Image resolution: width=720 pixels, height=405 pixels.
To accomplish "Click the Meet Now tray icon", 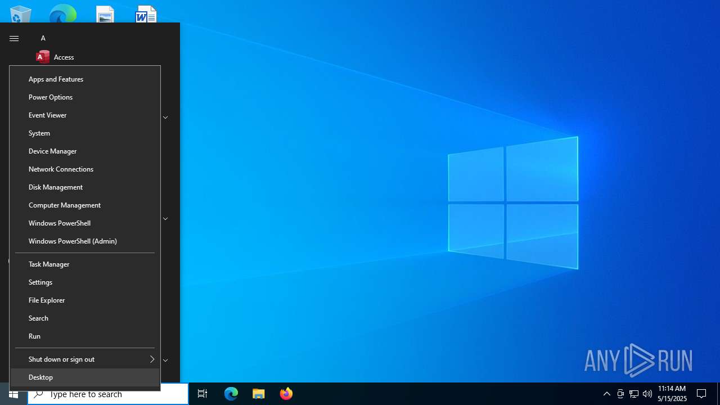I will click(620, 394).
